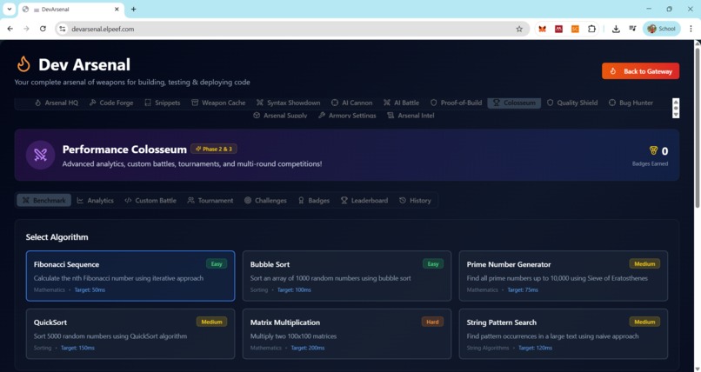Open the Arsenal Supply tab
Image resolution: width=701 pixels, height=372 pixels.
[x=280, y=116]
